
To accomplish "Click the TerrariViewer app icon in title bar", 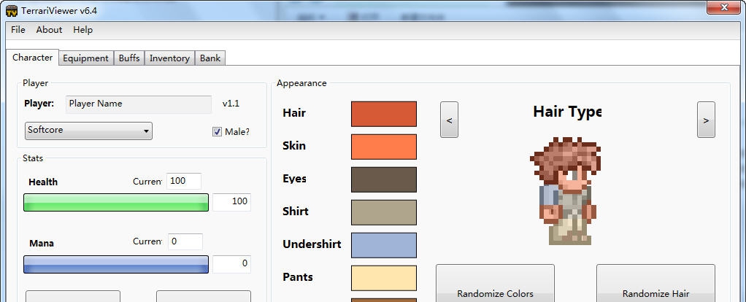I will (12, 10).
